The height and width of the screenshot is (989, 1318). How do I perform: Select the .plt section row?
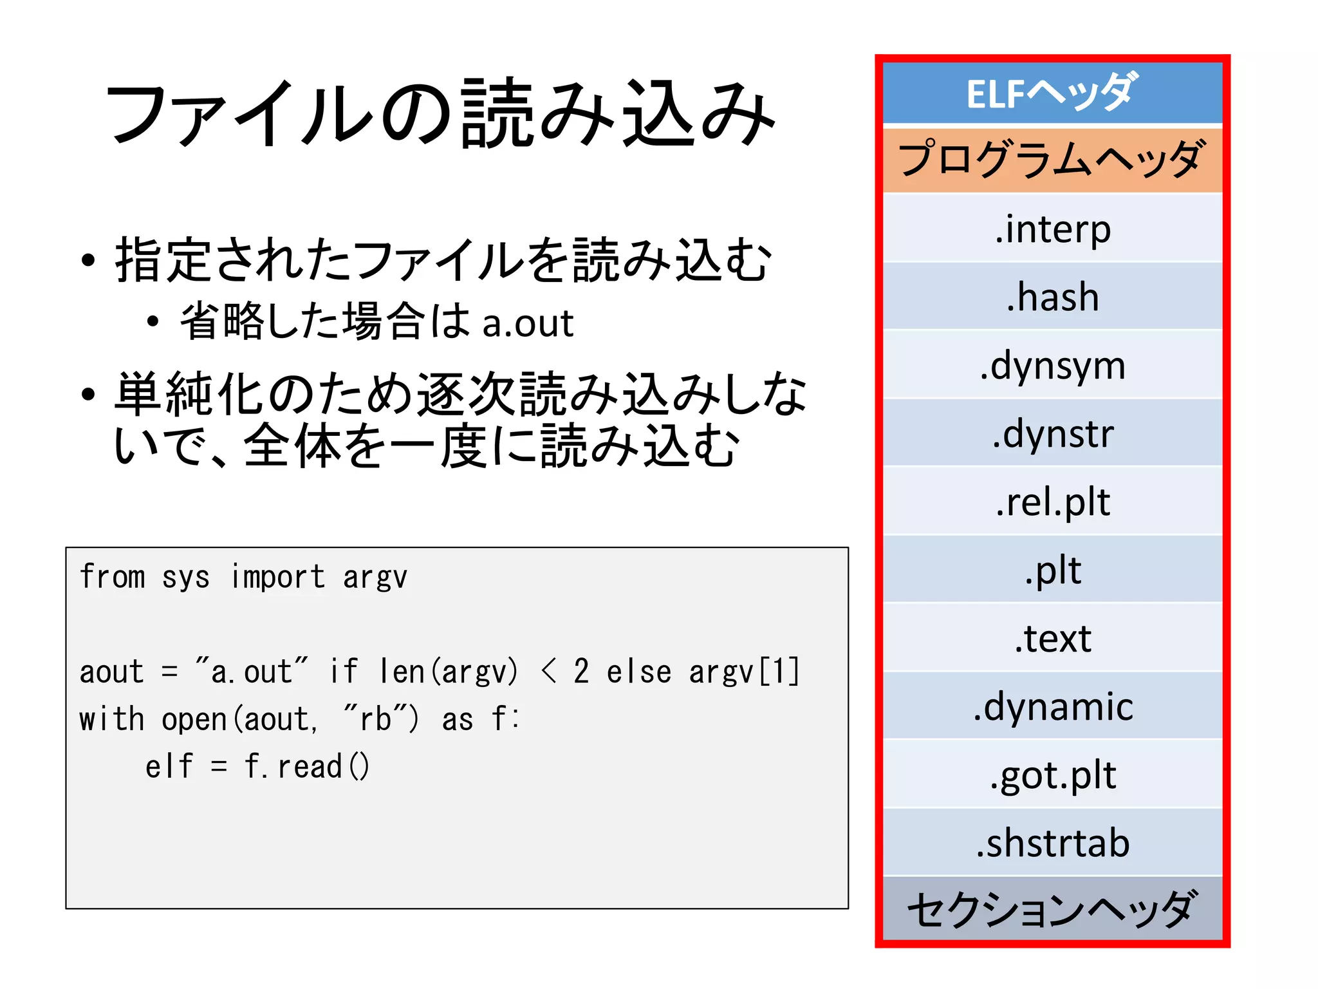click(1052, 570)
